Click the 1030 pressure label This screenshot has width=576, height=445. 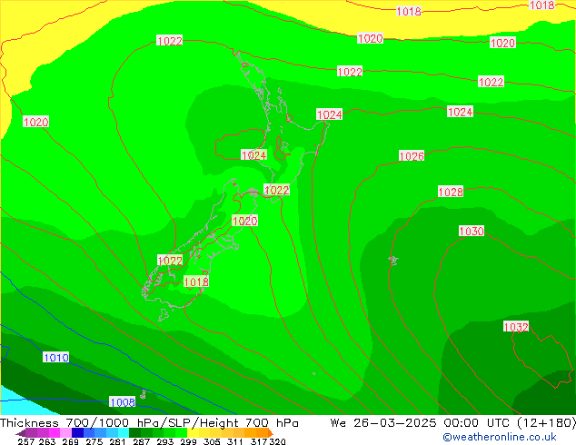coord(472,231)
